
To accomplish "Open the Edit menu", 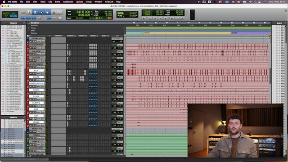I will pos(28,2).
